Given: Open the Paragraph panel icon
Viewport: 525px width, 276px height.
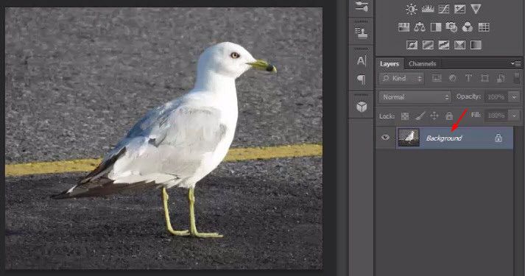Looking at the screenshot, I should tap(362, 79).
